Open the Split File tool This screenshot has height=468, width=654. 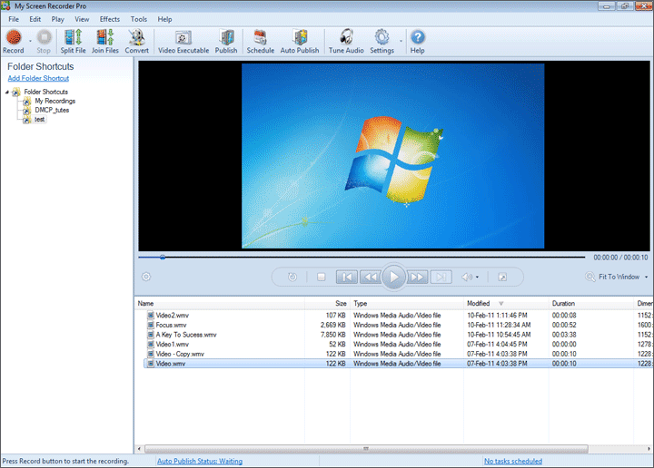[x=74, y=41]
